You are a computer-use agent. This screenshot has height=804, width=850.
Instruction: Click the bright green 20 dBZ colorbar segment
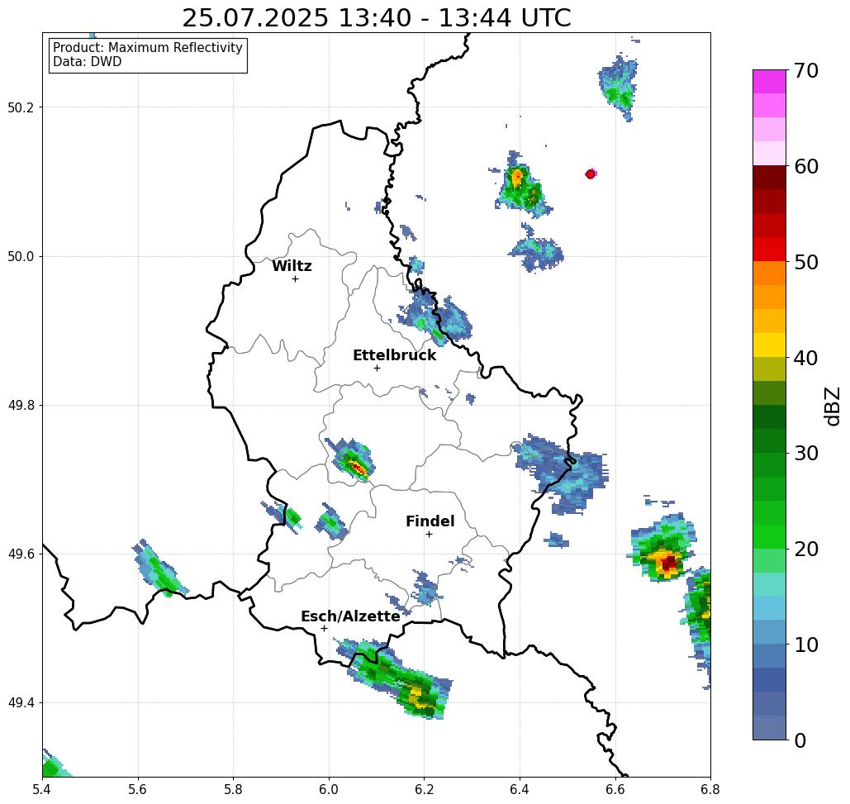(x=769, y=537)
